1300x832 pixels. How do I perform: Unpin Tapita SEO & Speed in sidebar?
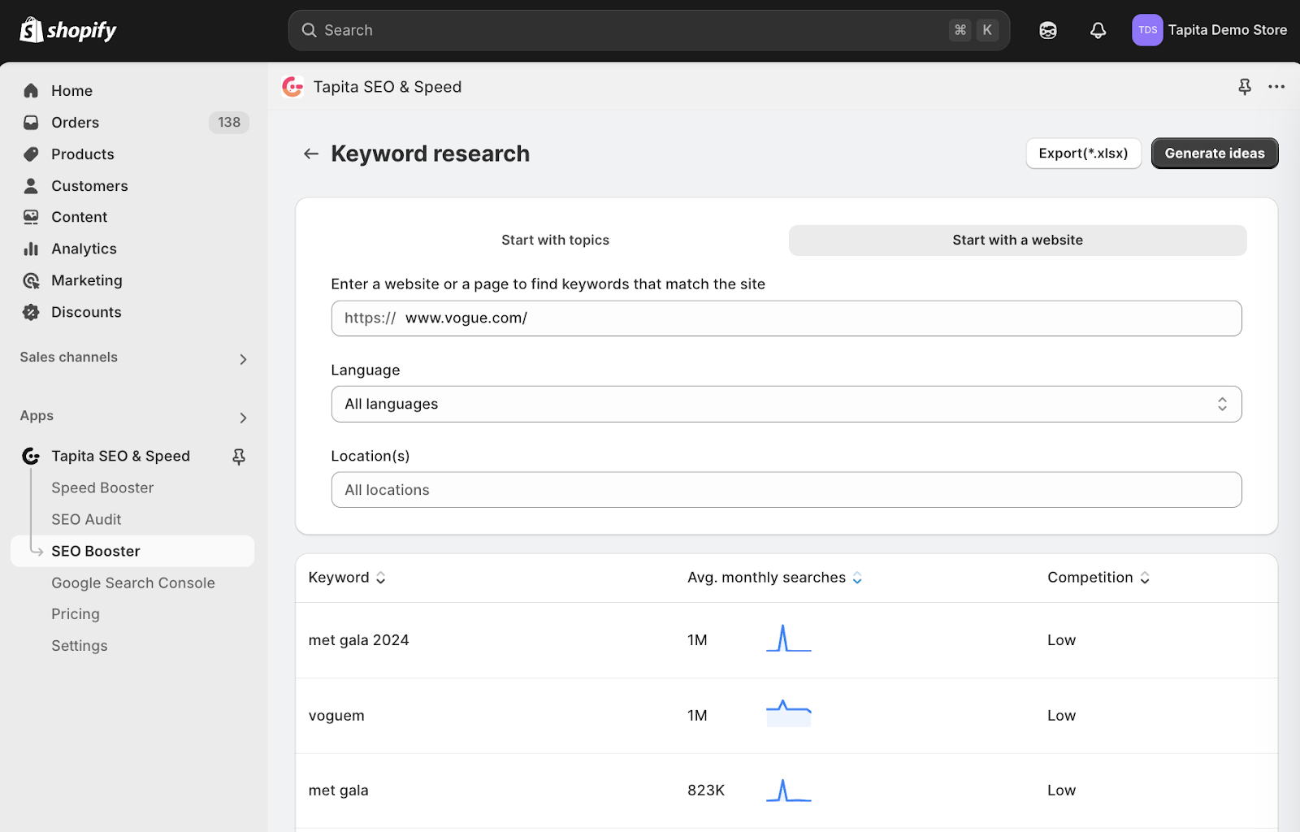[239, 457]
